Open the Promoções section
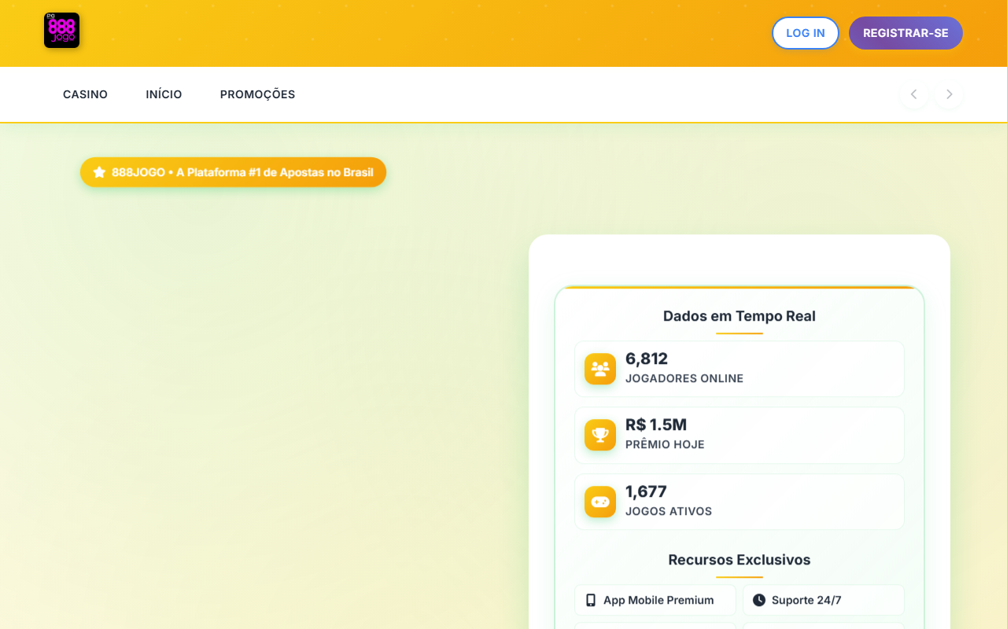1007x629 pixels. click(x=257, y=94)
